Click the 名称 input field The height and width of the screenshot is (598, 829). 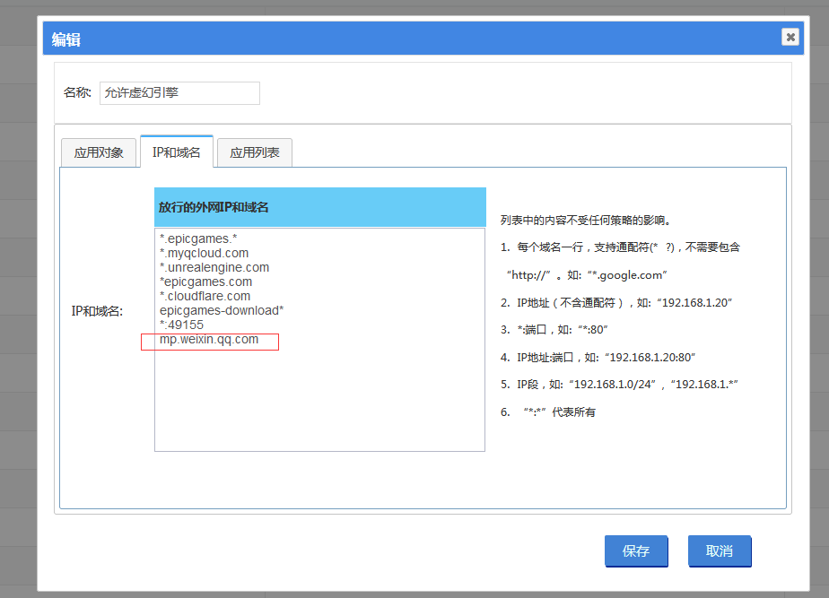(179, 93)
